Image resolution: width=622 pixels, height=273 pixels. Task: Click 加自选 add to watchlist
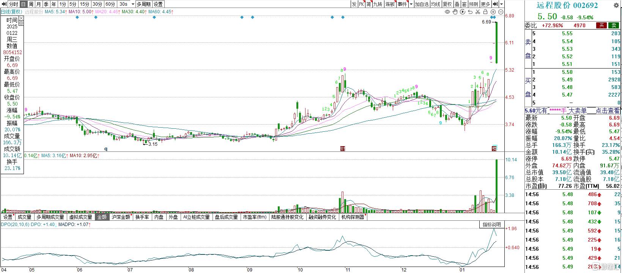coord(422,4)
